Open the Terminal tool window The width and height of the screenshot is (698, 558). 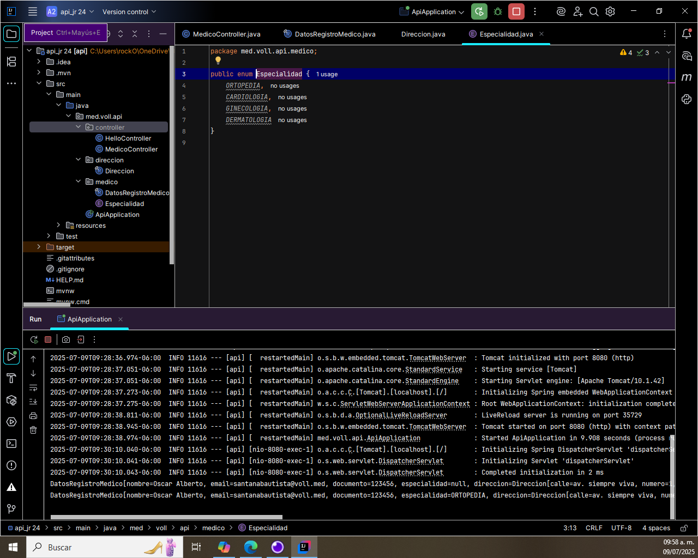pos(11,444)
